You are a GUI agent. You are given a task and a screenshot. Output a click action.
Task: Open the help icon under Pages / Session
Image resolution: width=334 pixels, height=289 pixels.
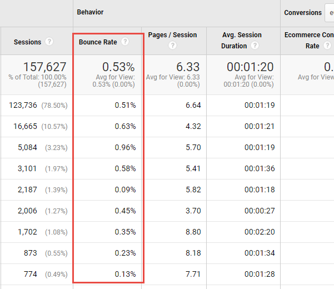[x=172, y=46]
